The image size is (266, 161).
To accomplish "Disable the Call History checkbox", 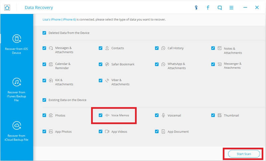I will pyautogui.click(x=157, y=48).
